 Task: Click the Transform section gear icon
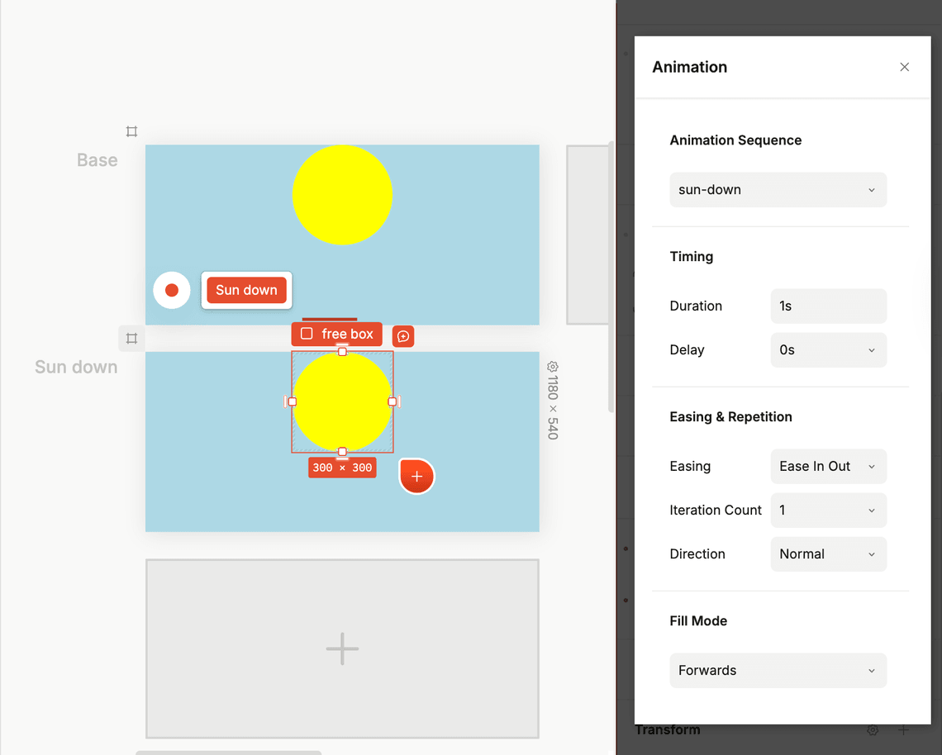click(x=872, y=730)
